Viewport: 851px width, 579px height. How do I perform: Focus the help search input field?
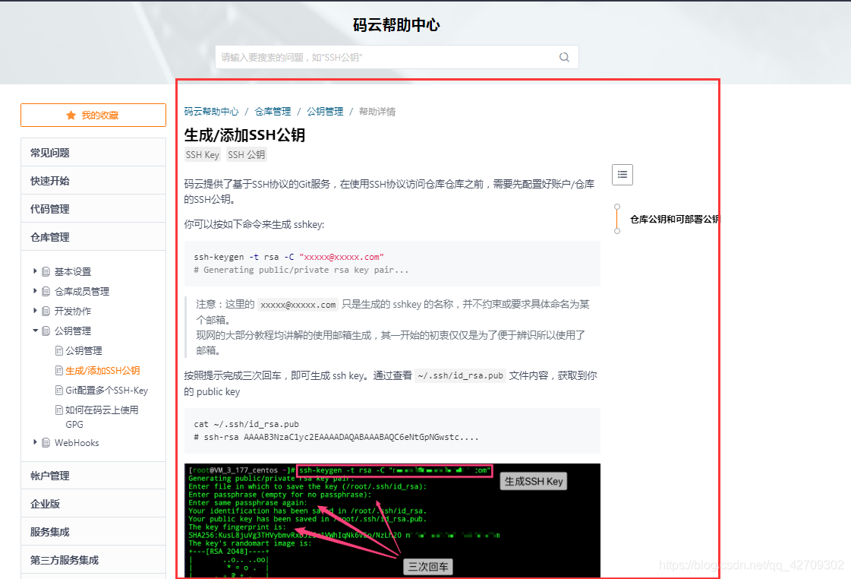click(397, 57)
